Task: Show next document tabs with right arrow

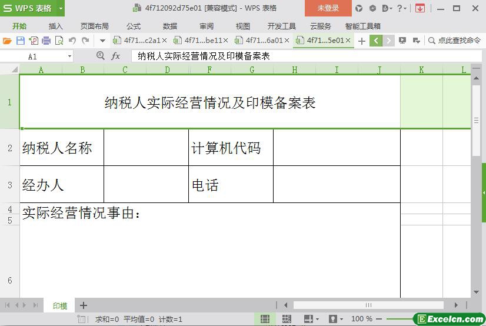Action: tap(388, 41)
